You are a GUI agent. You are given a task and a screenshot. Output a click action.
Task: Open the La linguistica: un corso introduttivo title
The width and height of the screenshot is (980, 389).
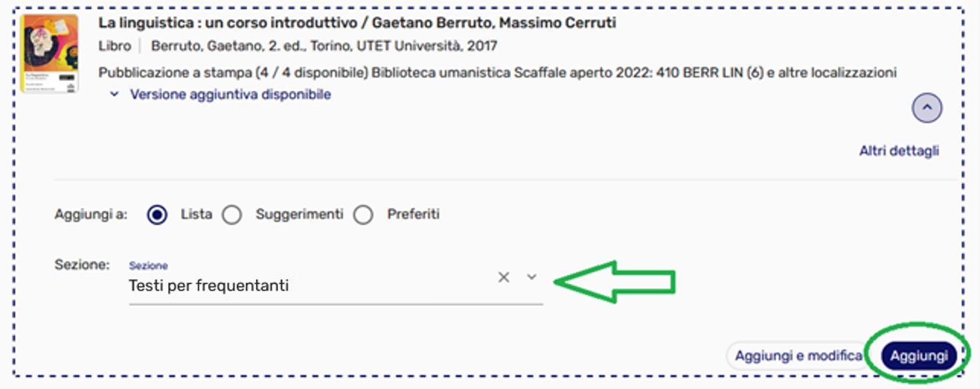point(357,23)
